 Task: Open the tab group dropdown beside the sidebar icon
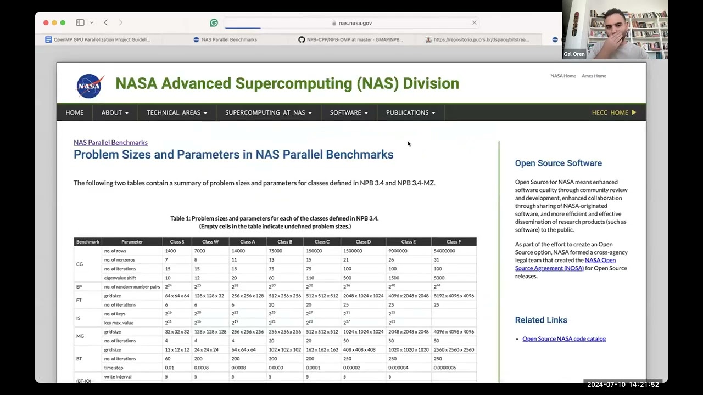click(91, 22)
